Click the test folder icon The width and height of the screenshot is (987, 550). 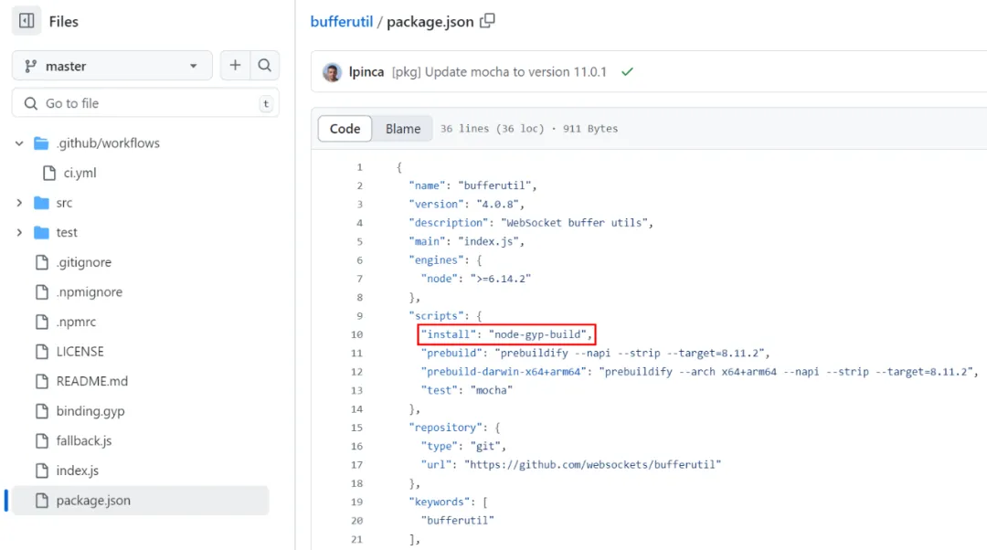point(41,232)
